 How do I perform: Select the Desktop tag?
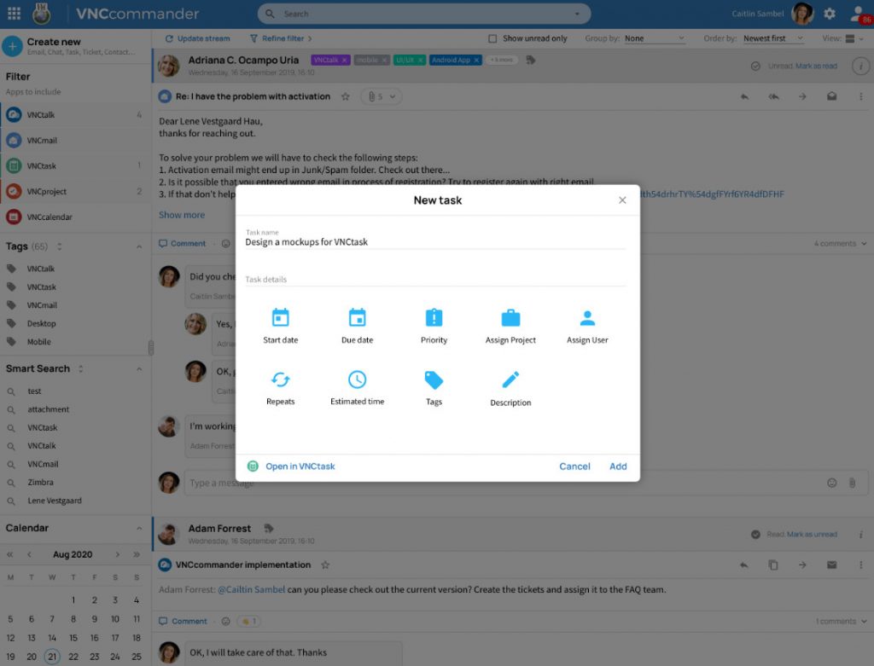point(41,323)
